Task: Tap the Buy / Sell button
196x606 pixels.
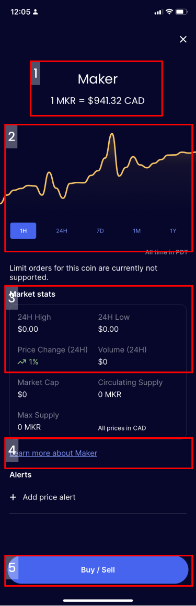Action: [98, 569]
